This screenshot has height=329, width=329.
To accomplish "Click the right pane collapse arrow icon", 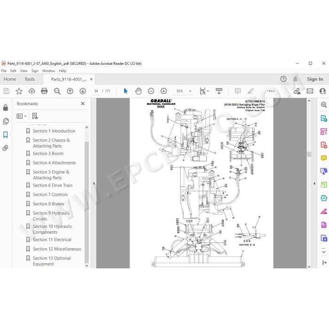I will pyautogui.click(x=324, y=262).
